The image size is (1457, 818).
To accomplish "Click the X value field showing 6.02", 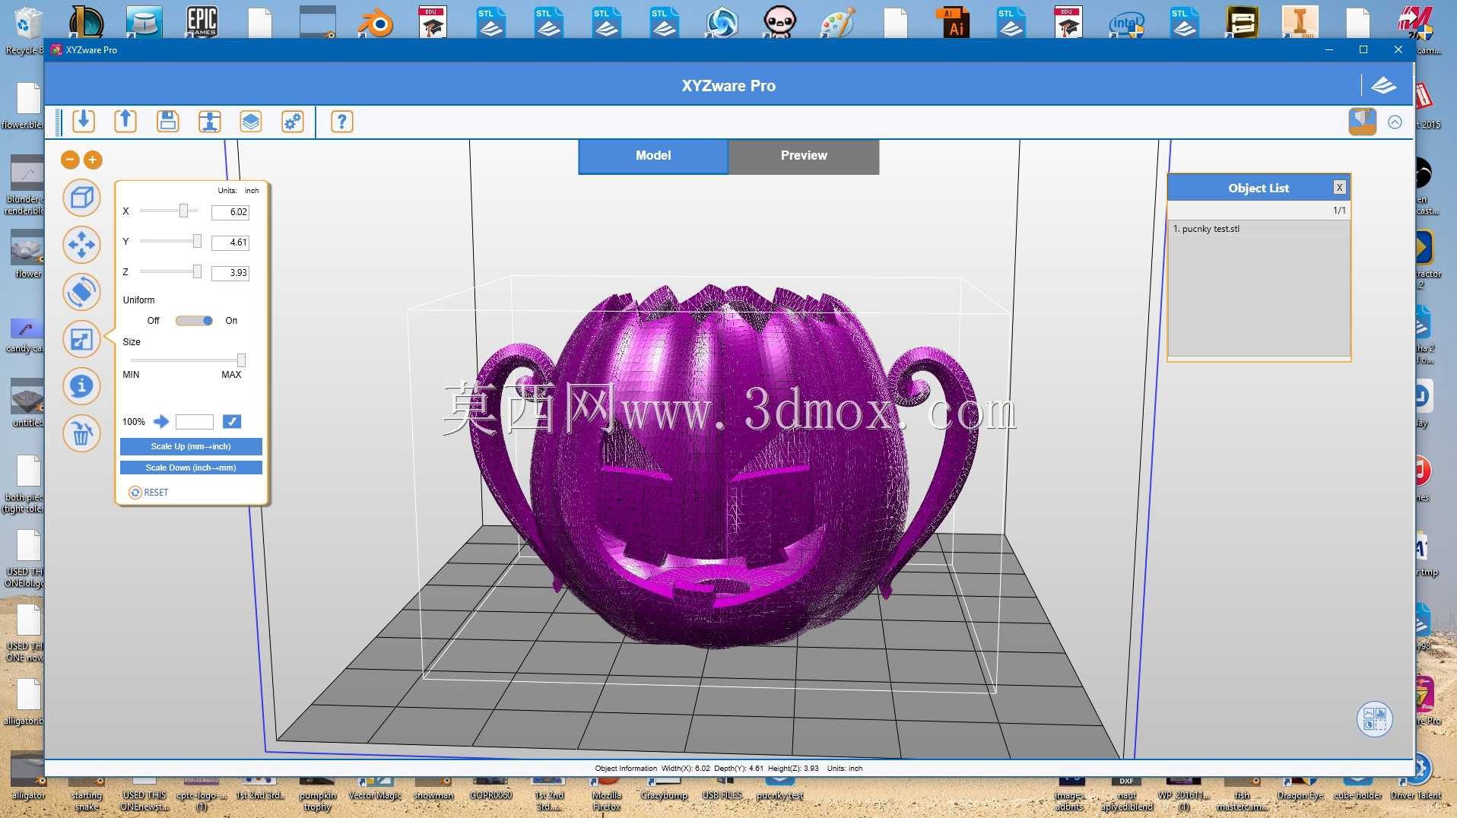I will click(230, 212).
